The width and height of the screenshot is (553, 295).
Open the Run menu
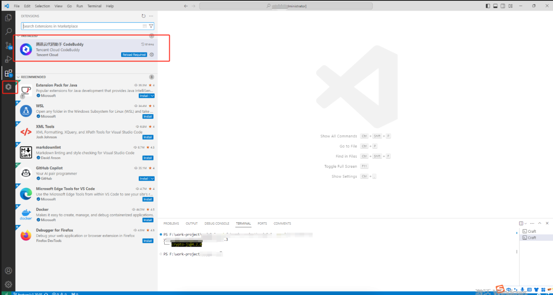pyautogui.click(x=80, y=6)
